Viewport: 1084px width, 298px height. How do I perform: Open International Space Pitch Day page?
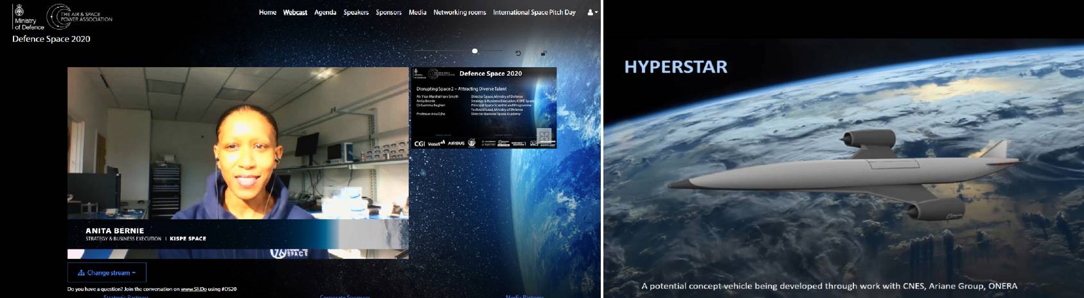pyautogui.click(x=534, y=12)
